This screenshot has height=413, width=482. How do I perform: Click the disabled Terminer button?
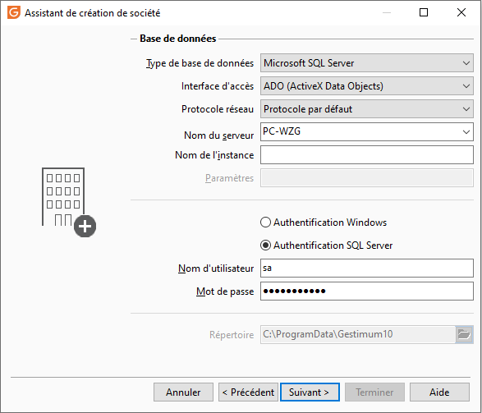coord(374,392)
